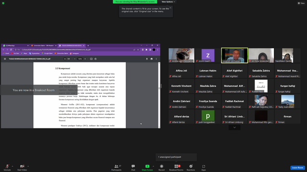Open PDF viewer more actions menu

156,59
